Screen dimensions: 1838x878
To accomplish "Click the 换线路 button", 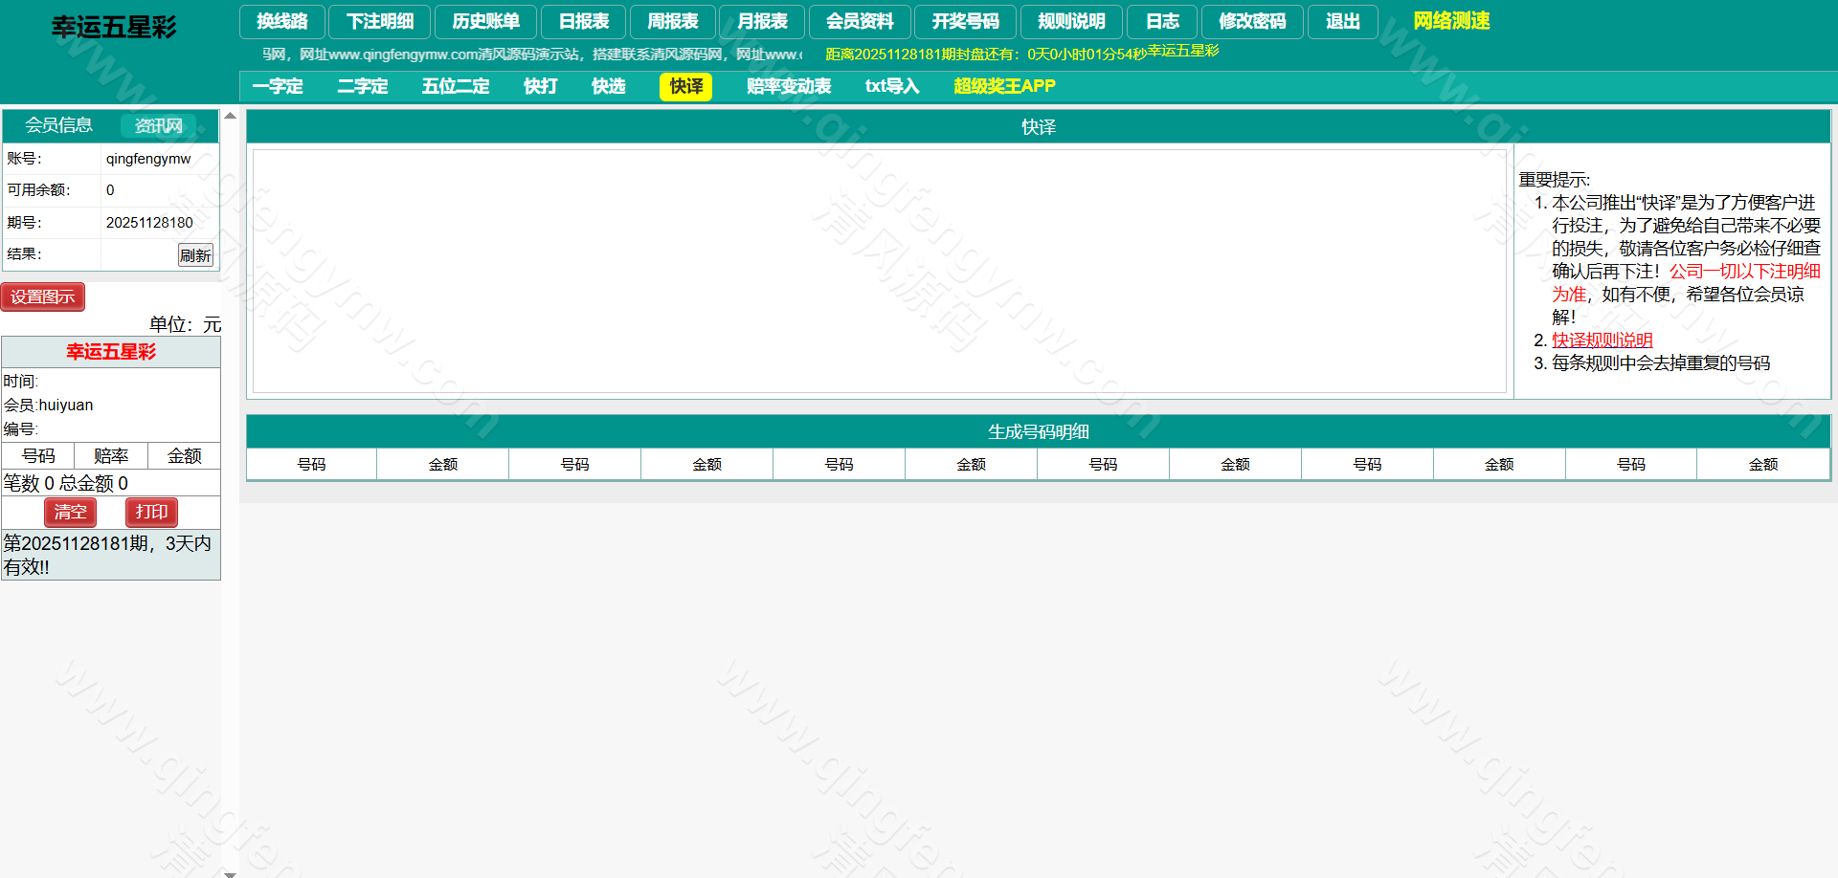I will click(x=281, y=21).
